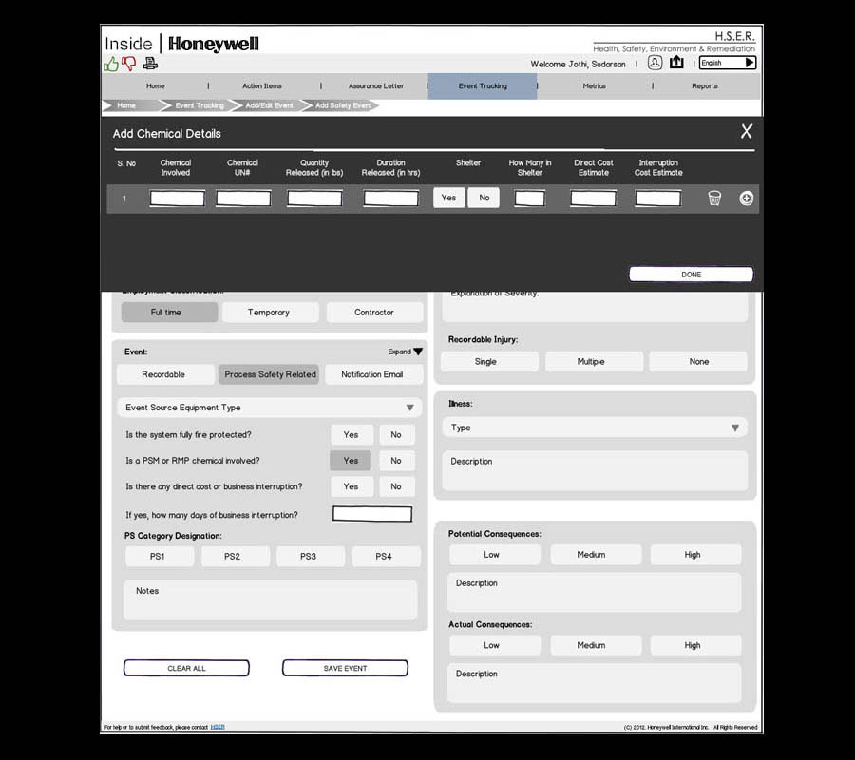This screenshot has width=855, height=760.
Task: Select Yes for Shelter
Action: 448,198
